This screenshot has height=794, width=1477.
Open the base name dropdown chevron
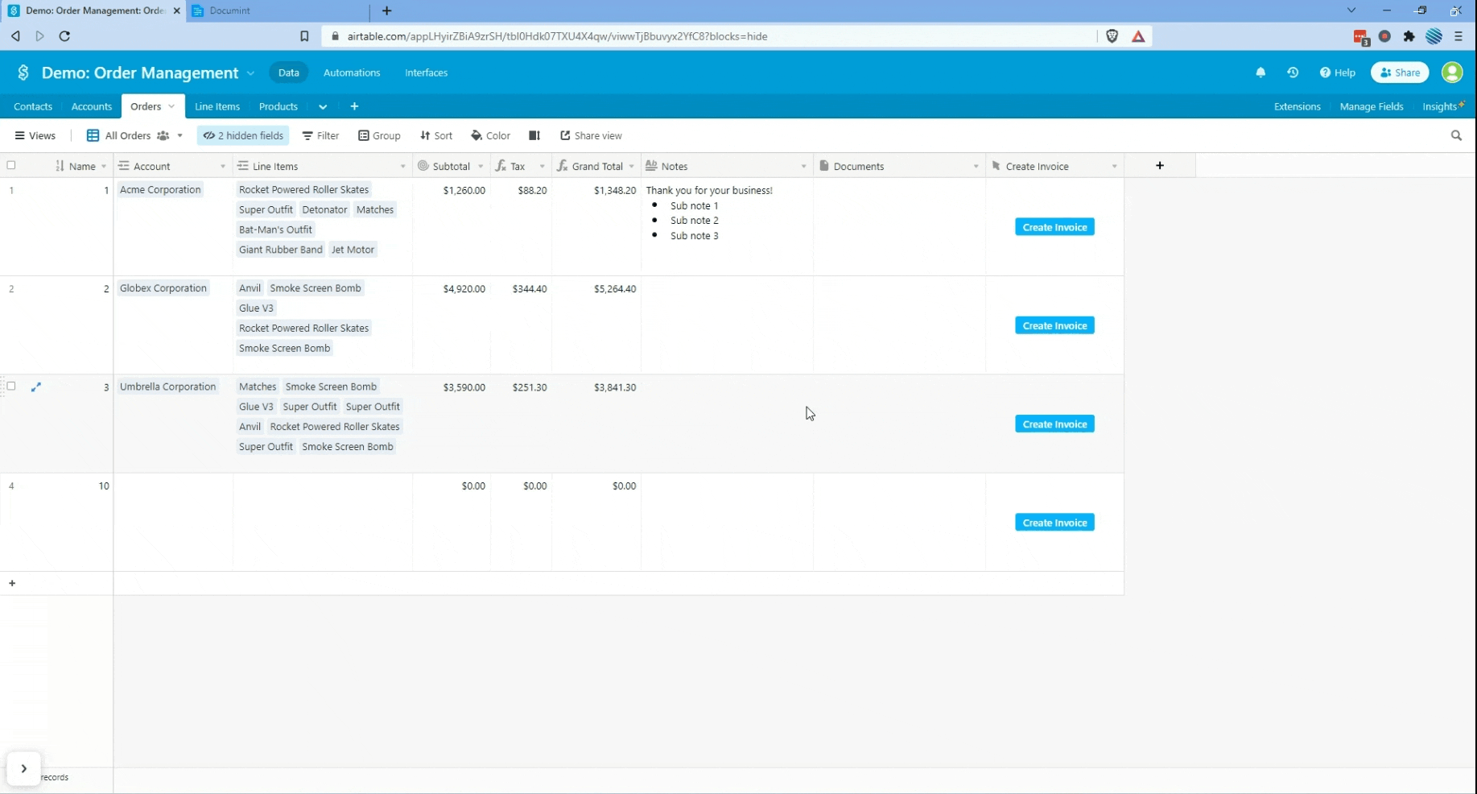[x=250, y=72]
